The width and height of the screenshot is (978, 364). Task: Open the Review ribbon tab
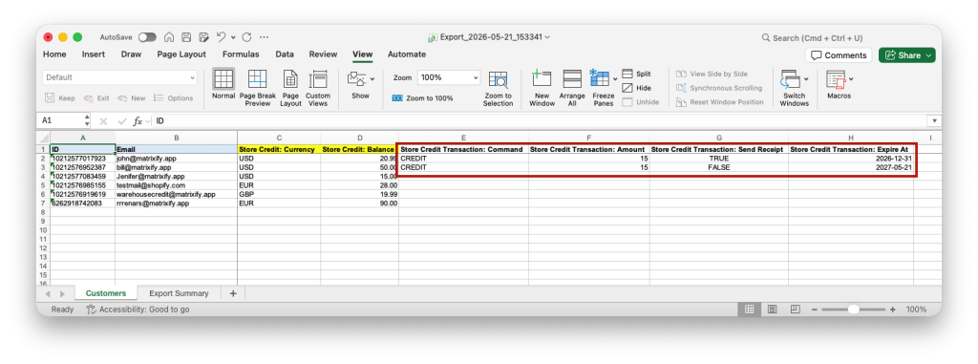(x=323, y=54)
